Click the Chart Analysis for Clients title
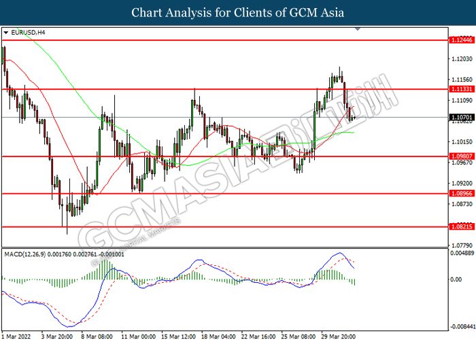Image resolution: width=476 pixels, height=340 pixels. [238, 13]
